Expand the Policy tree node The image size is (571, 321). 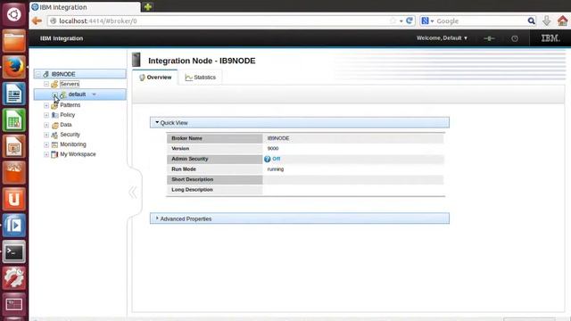click(46, 115)
